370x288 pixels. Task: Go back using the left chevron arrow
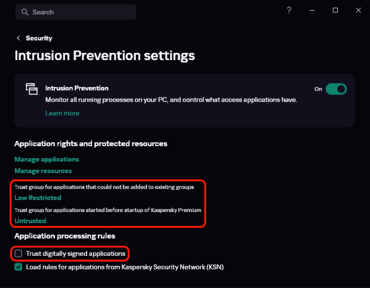click(18, 38)
